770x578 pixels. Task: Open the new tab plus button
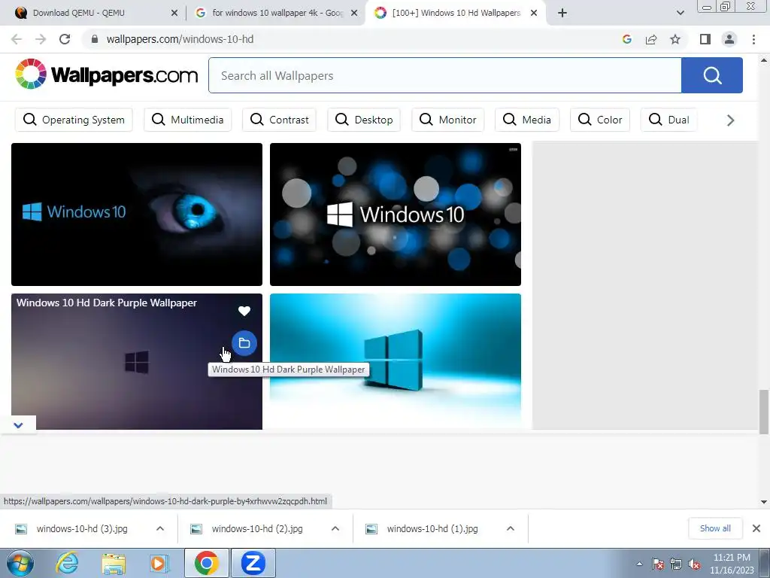tap(562, 13)
